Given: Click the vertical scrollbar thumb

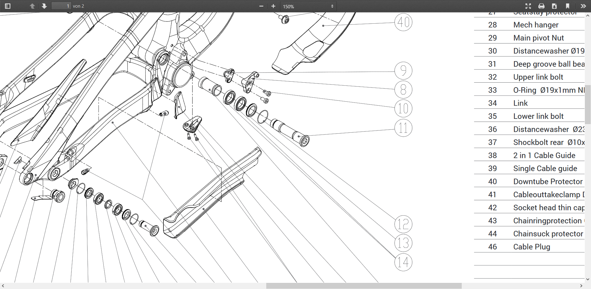Looking at the screenshot, I should coord(588,104).
